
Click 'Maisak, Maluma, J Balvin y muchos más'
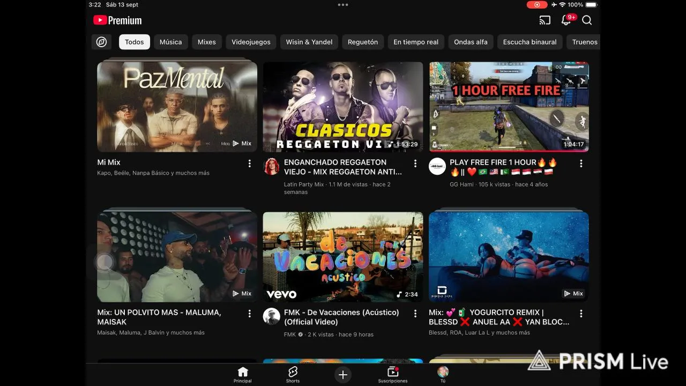151,333
